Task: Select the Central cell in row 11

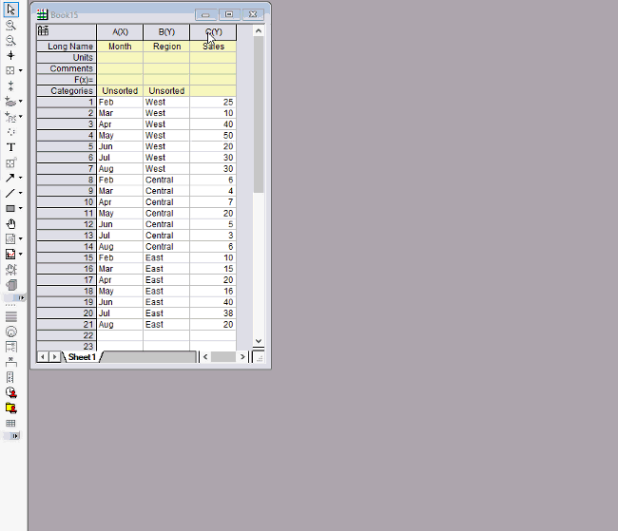Action: [x=166, y=213]
